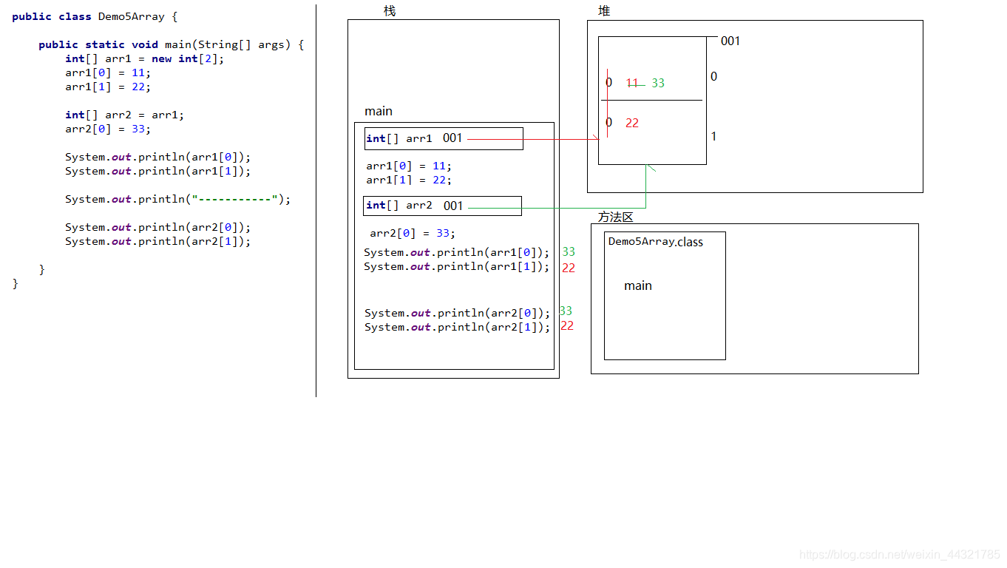The height and width of the screenshot is (568, 1007).
Task: Click println(arr1[0]) in the source code listing
Action: tap(158, 157)
